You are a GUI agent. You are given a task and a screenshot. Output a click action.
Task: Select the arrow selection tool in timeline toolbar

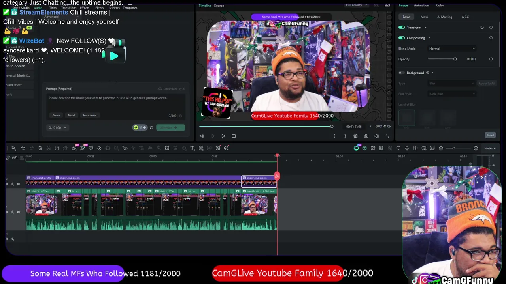pyautogui.click(x=13, y=148)
